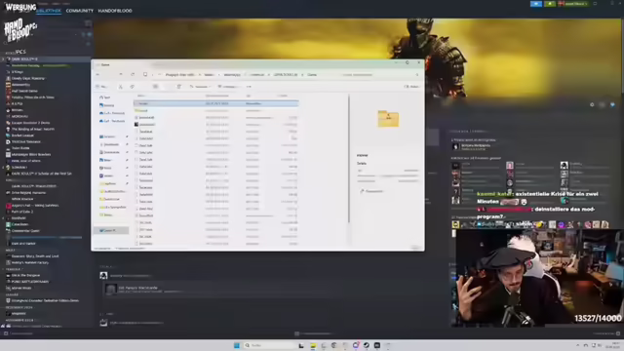
Task: Select the Game breadcrumb in address bar
Action: [312, 75]
